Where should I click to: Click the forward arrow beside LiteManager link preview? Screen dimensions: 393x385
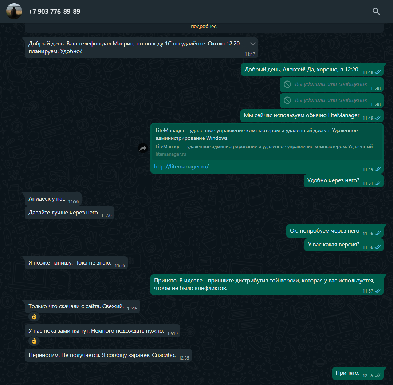coord(143,148)
